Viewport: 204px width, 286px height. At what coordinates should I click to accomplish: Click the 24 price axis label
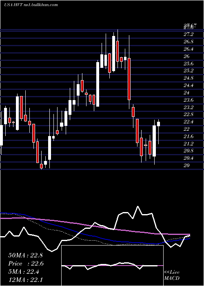186,93
